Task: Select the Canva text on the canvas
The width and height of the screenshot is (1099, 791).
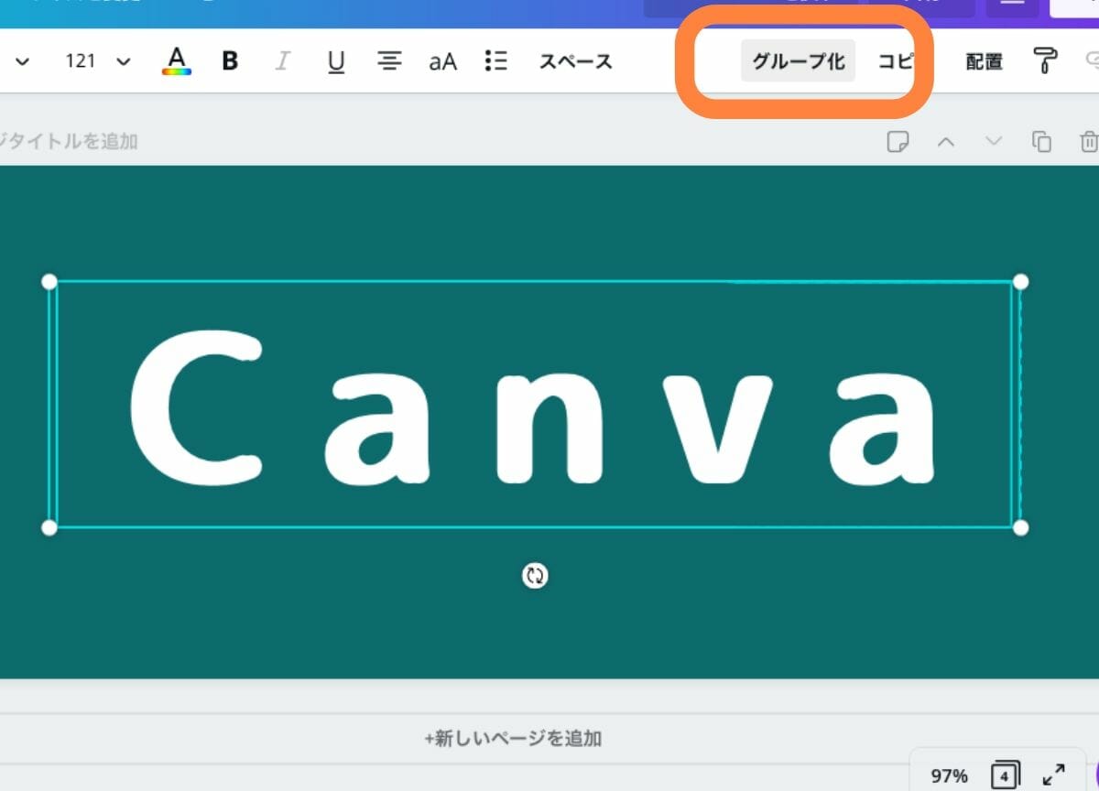Action: tap(534, 406)
